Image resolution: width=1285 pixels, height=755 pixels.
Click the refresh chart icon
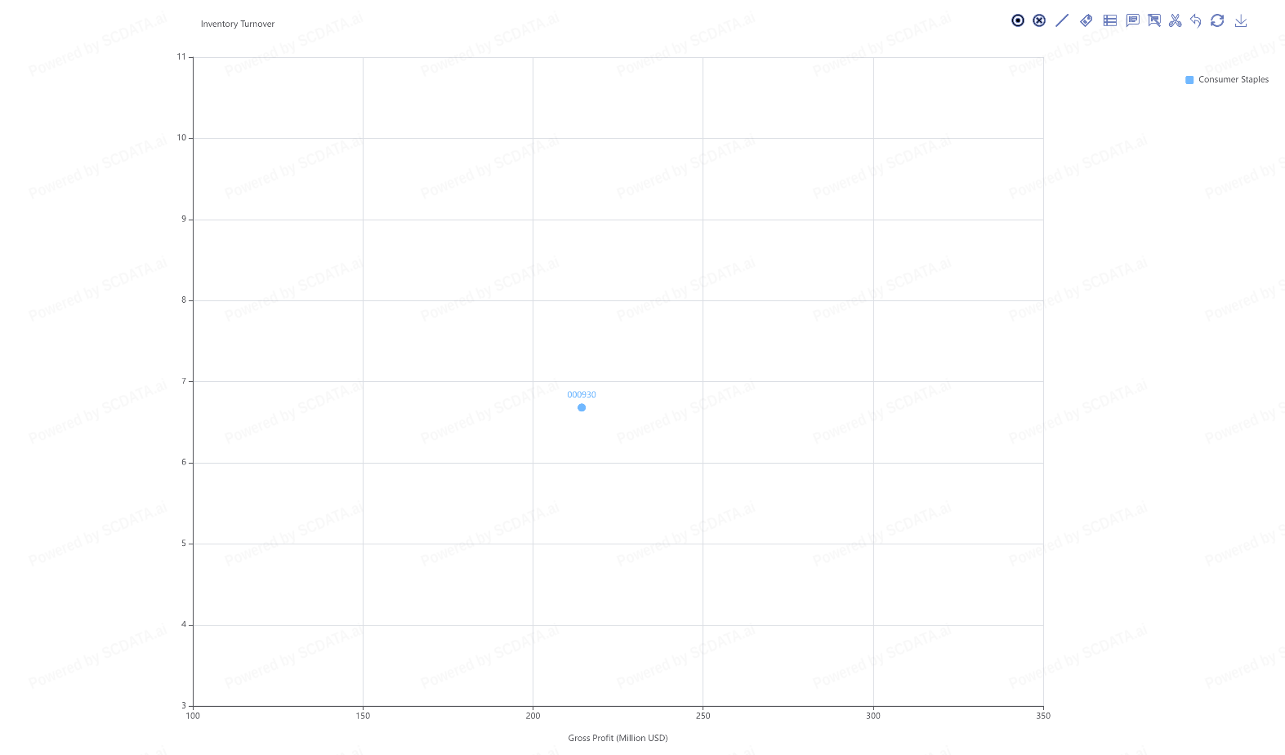coord(1217,20)
